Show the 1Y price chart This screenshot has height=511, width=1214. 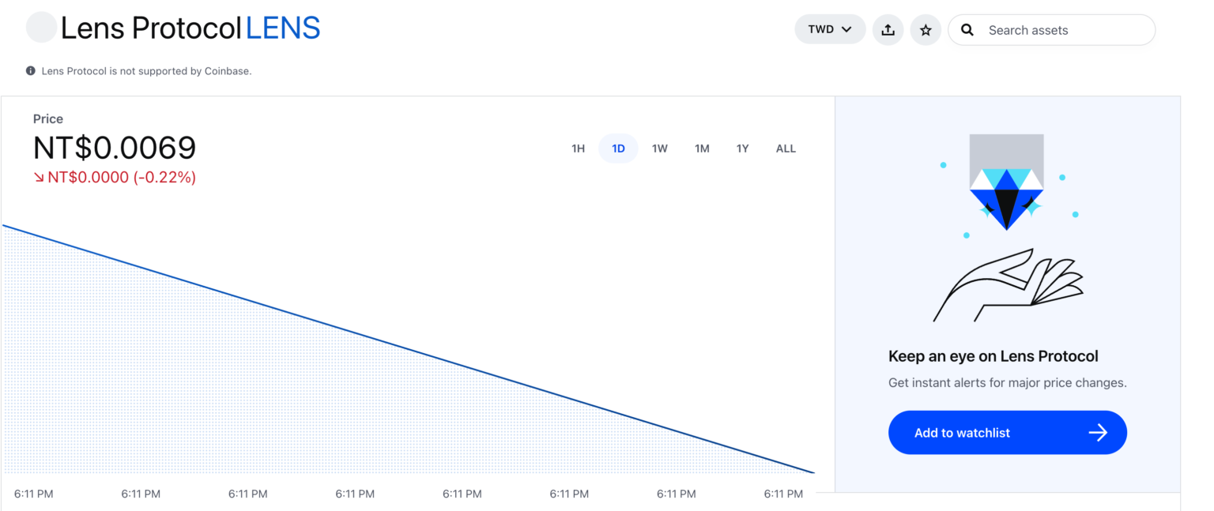[x=742, y=148]
